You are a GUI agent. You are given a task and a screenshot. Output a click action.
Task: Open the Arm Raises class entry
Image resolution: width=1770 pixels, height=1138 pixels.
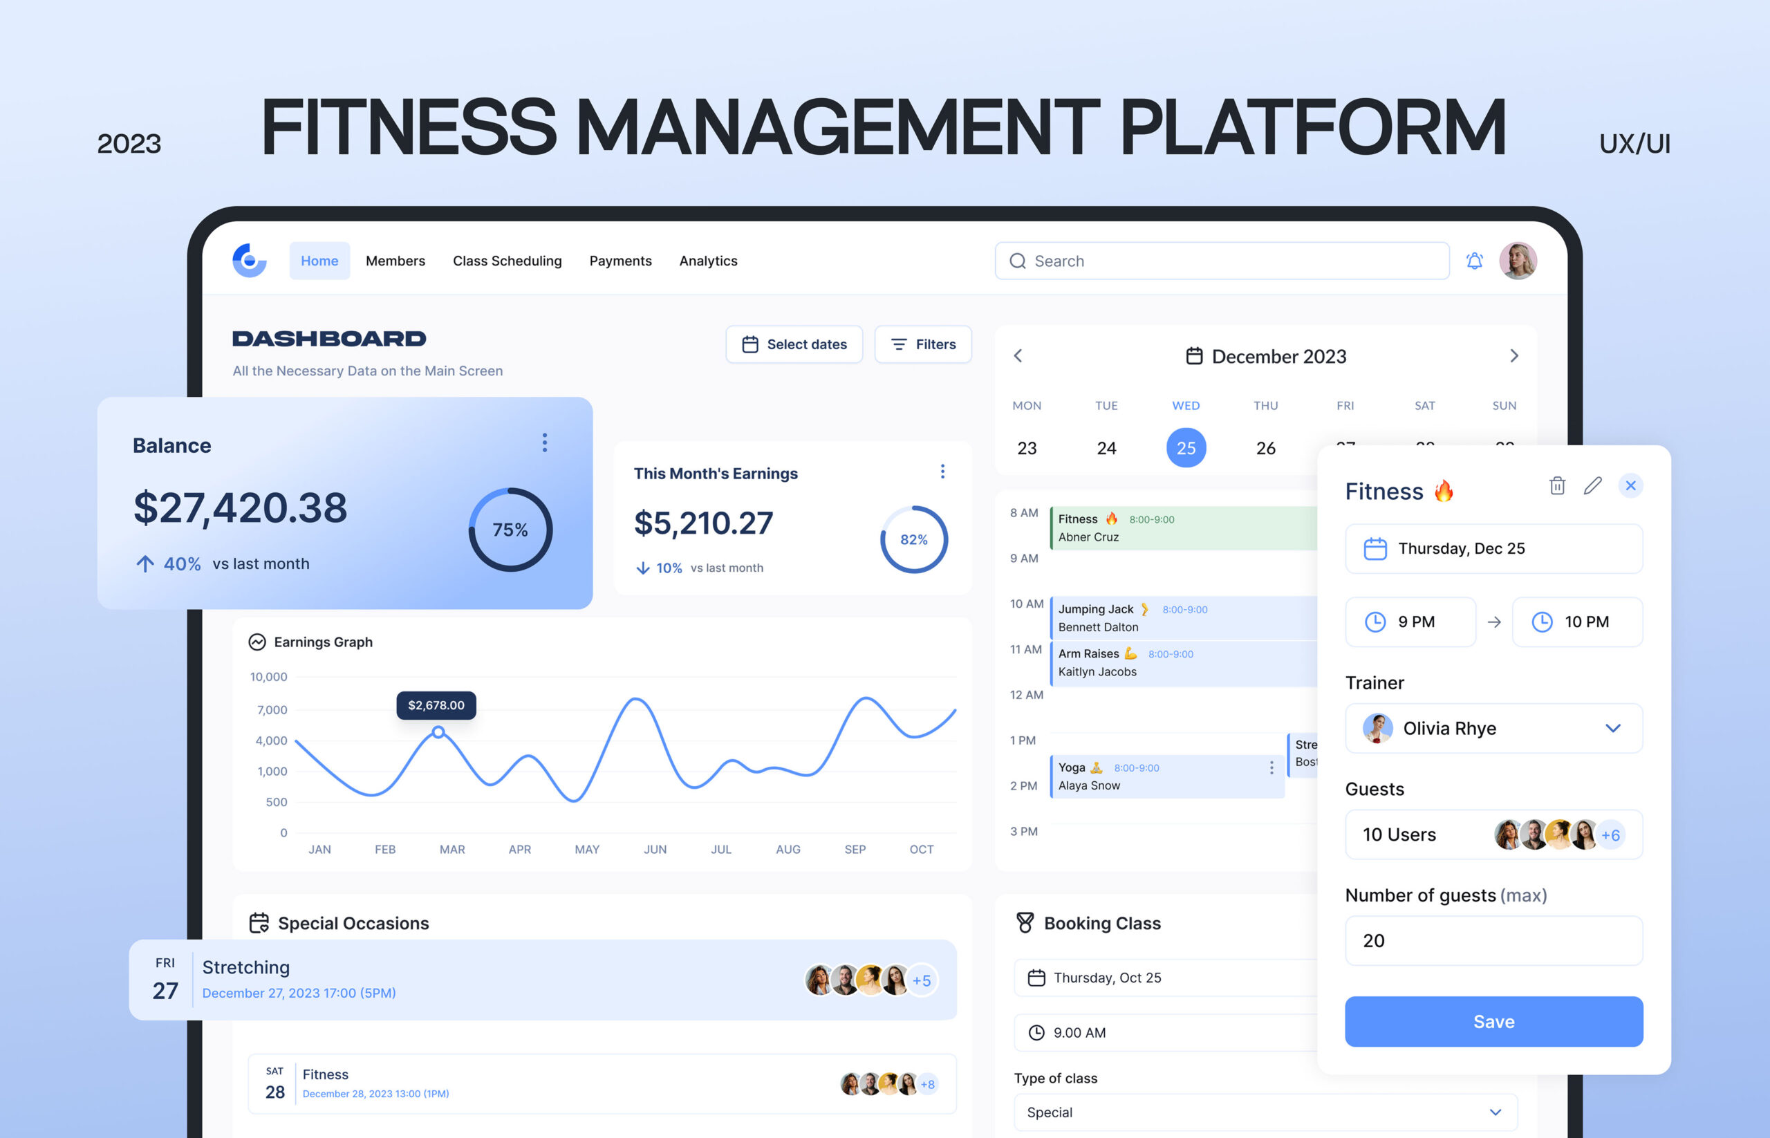1183,663
